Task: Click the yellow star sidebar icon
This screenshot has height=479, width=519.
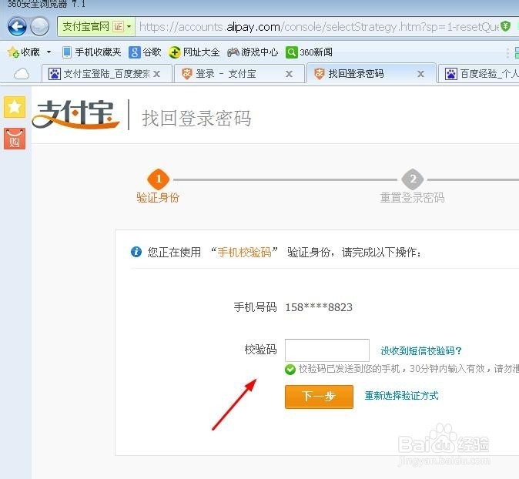Action: [x=15, y=107]
